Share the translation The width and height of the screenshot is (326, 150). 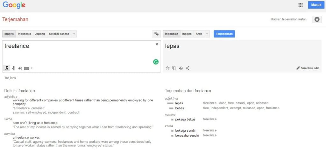pos(188,68)
